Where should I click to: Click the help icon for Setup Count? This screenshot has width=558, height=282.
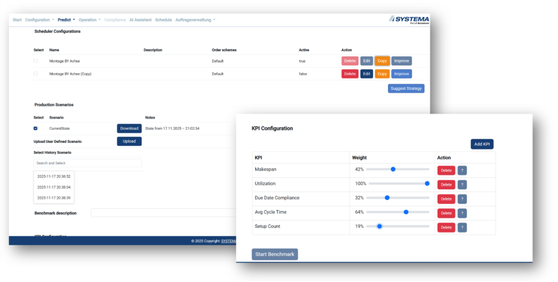click(462, 227)
